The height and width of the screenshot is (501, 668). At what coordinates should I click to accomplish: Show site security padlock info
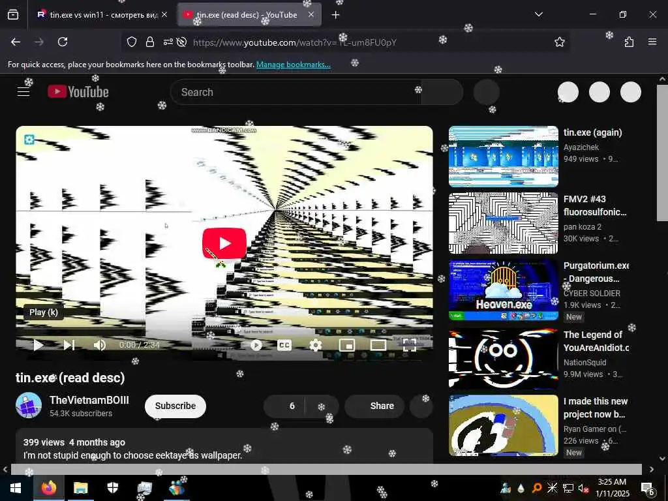(x=150, y=42)
